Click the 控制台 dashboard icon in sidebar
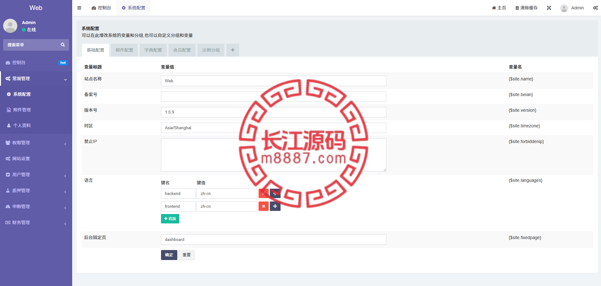 tap(8, 63)
